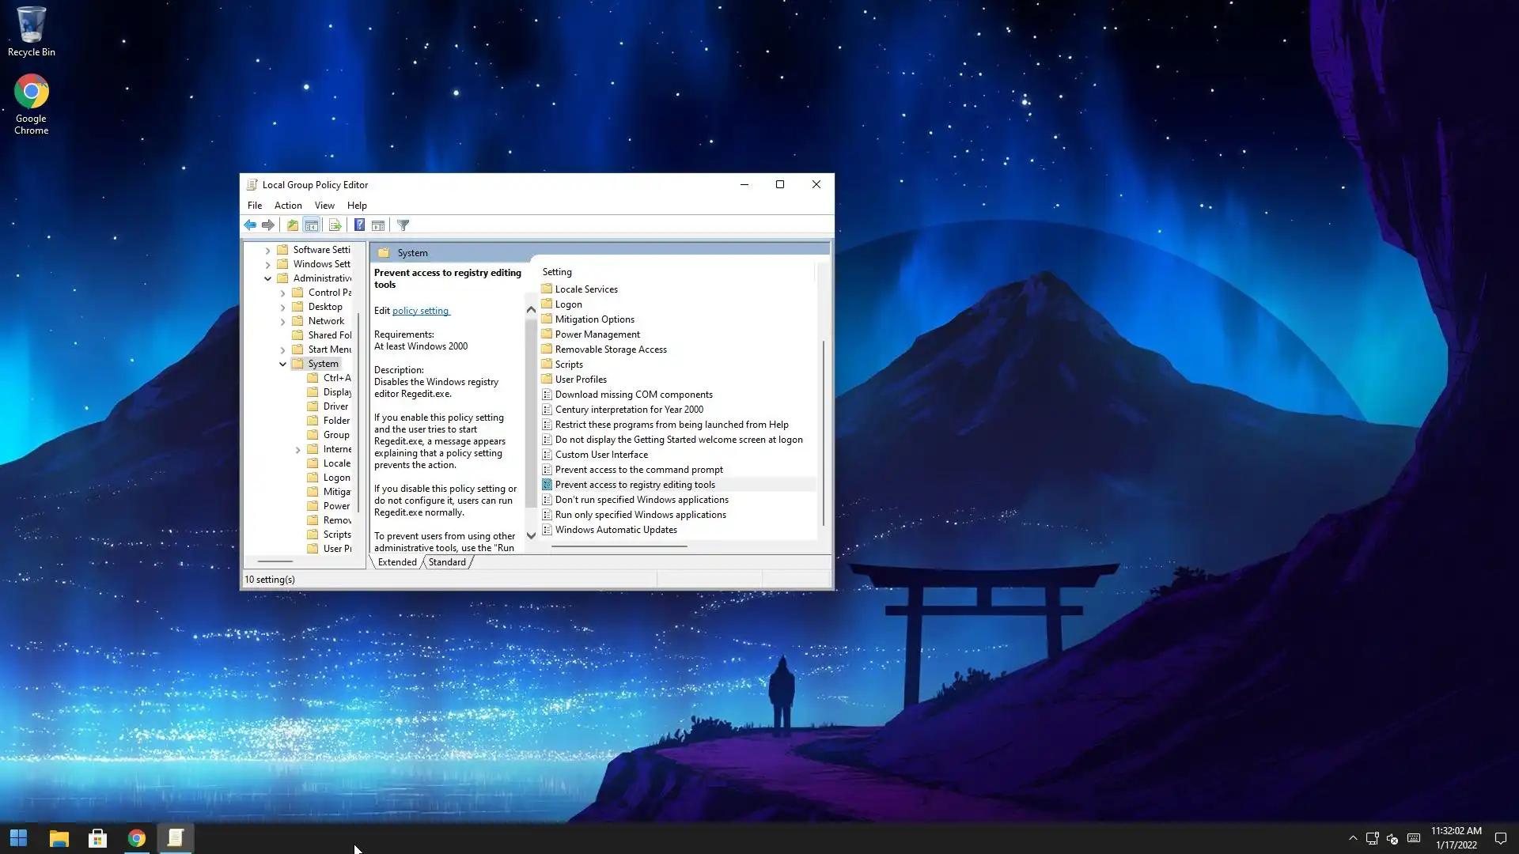Screen dimensions: 1519x854
Task: Open Help with the question mark icon
Action: (x=359, y=225)
